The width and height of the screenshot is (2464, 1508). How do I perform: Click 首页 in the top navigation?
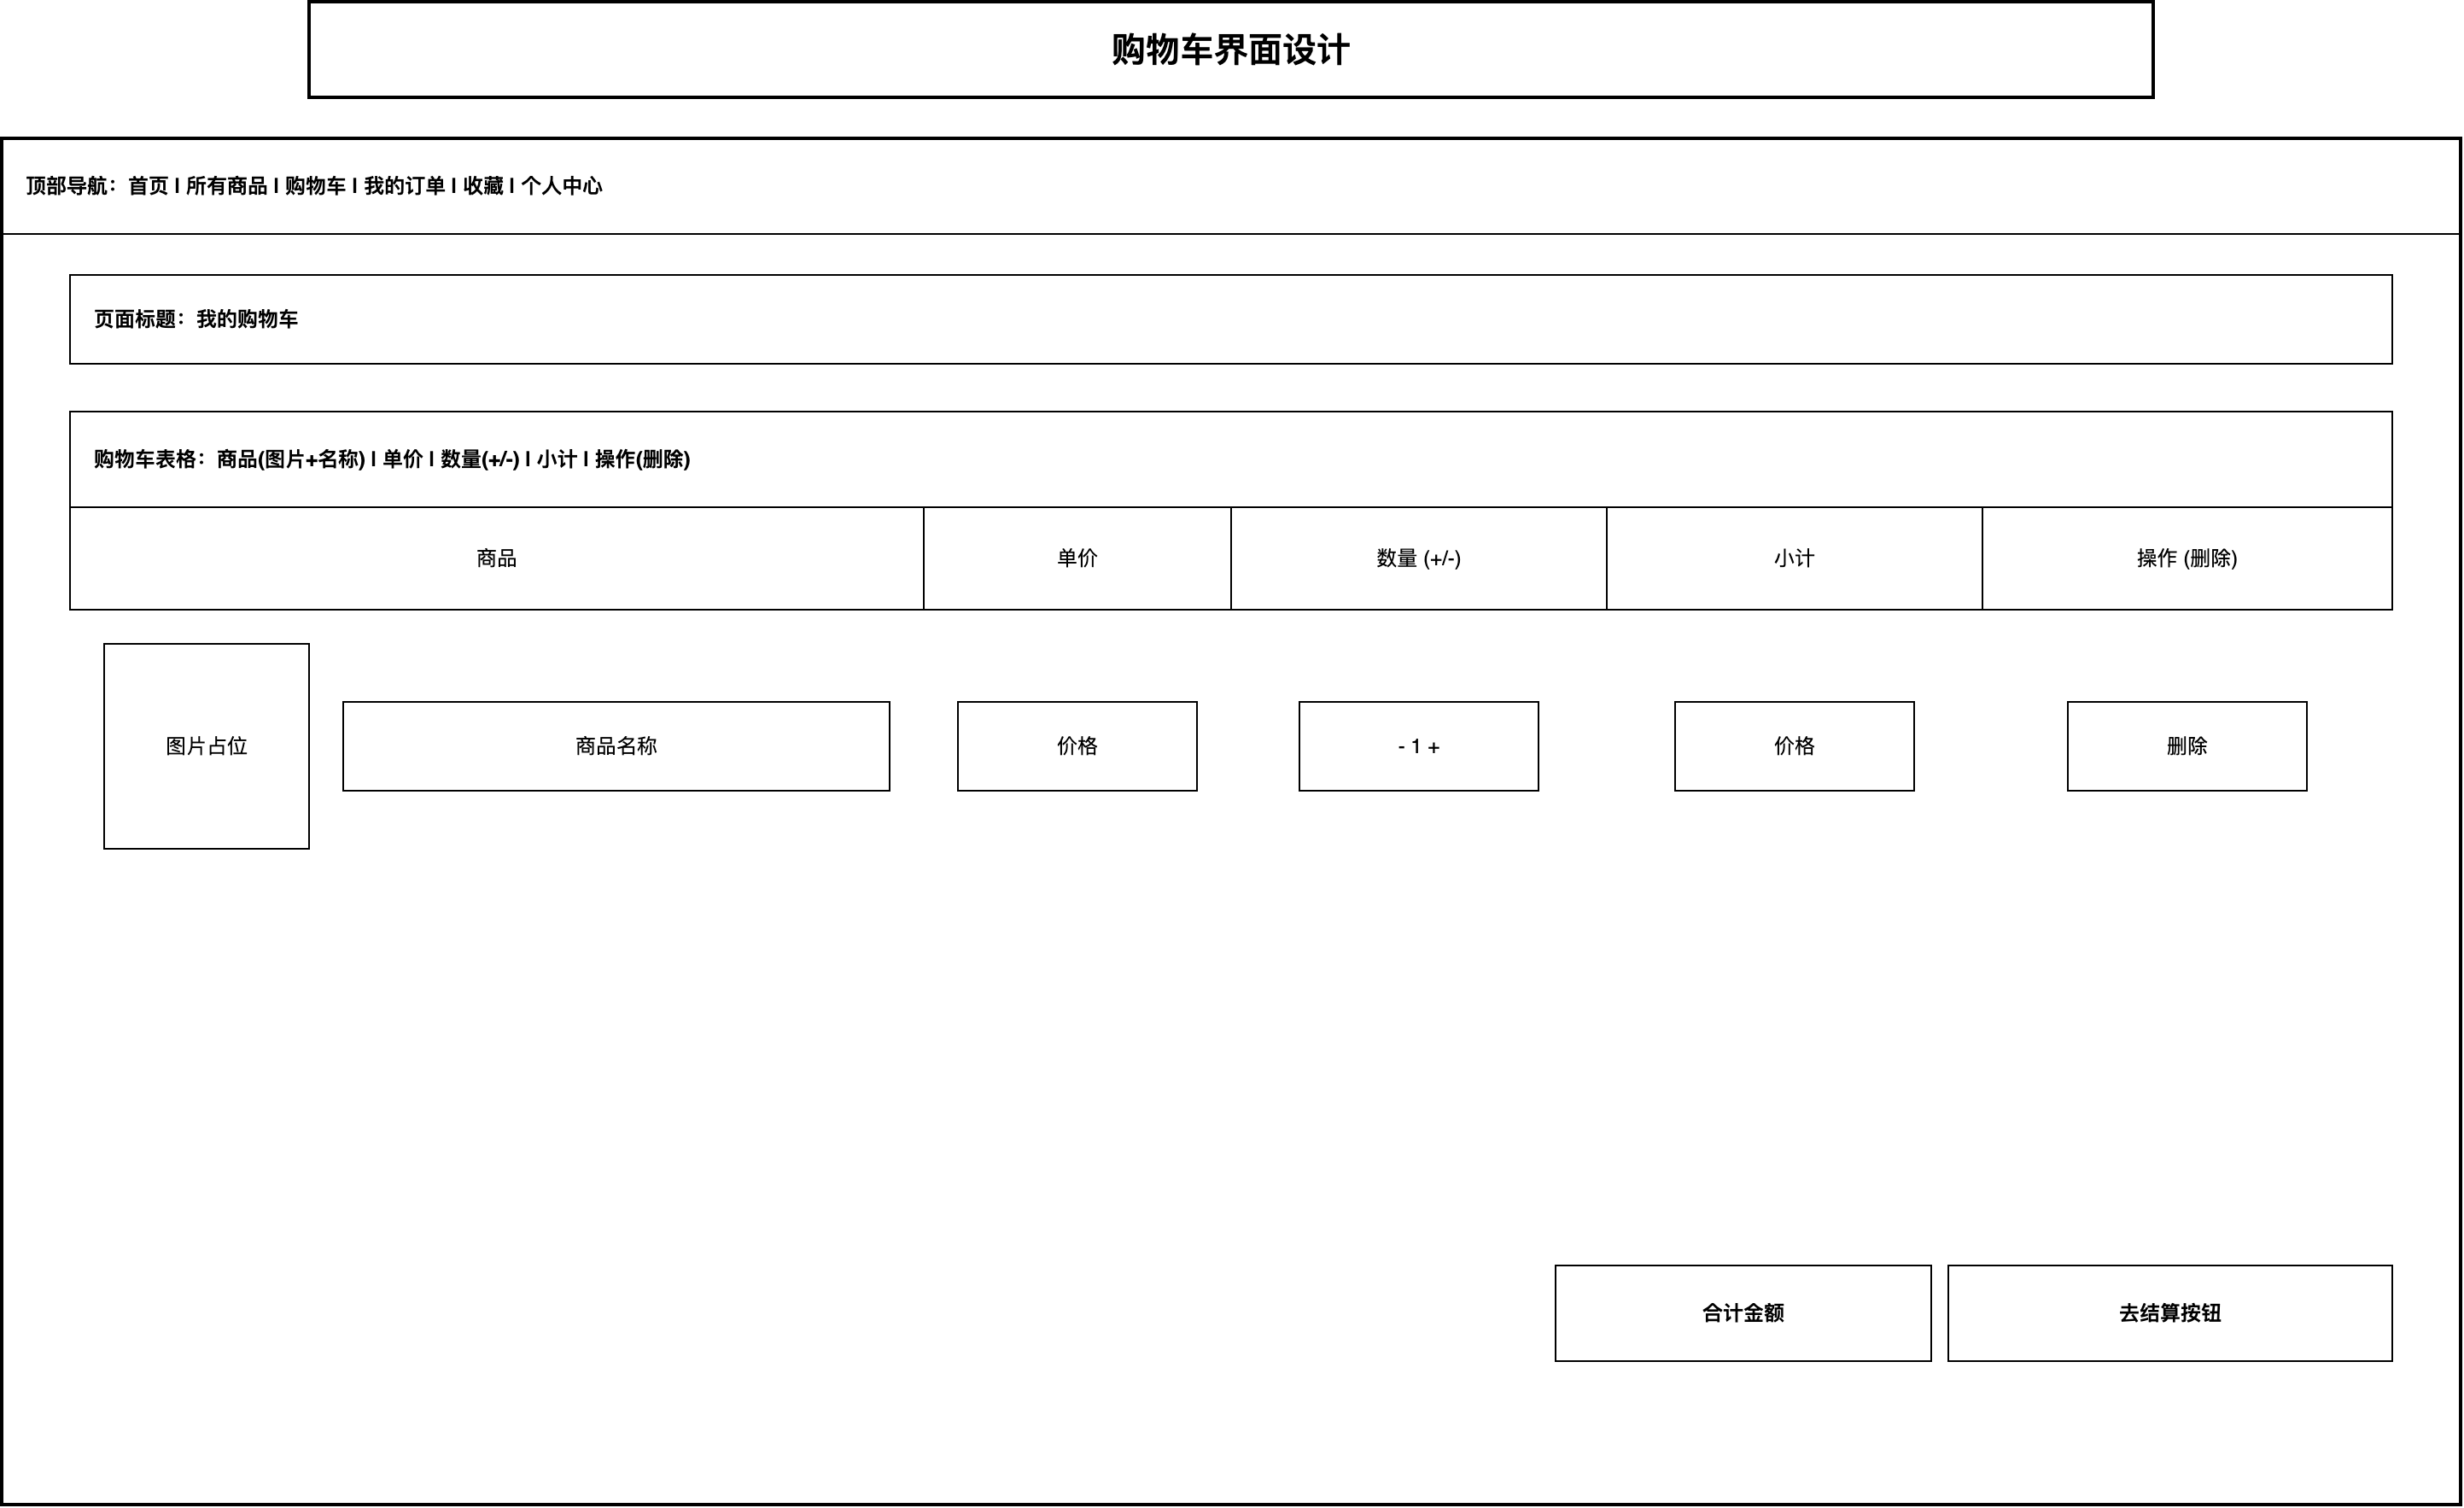click(x=148, y=186)
